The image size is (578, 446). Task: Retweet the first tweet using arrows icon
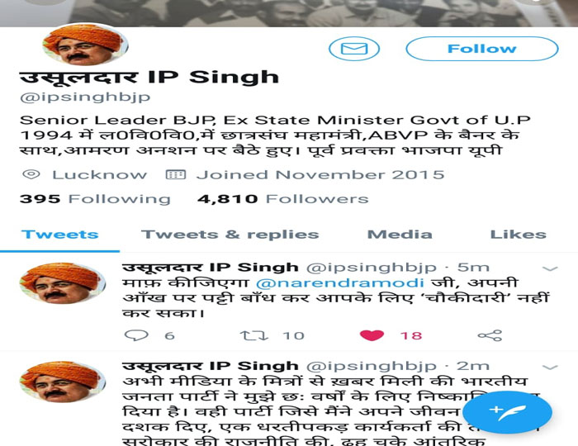click(254, 335)
